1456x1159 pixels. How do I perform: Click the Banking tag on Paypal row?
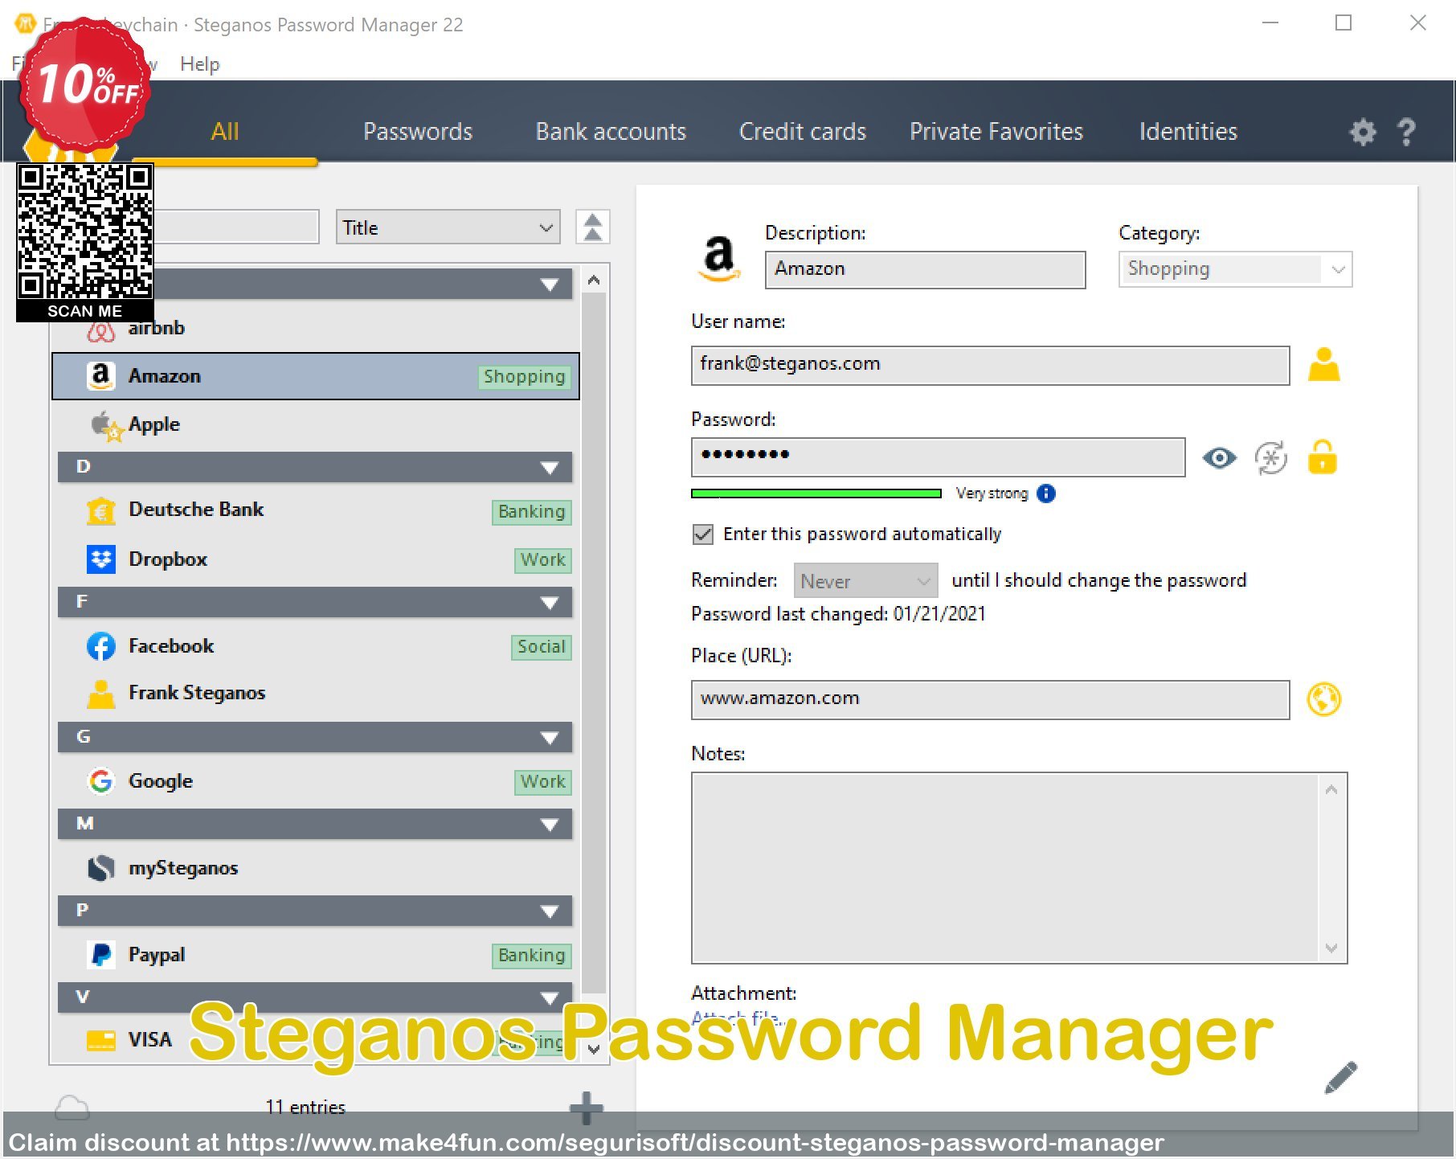[531, 956]
